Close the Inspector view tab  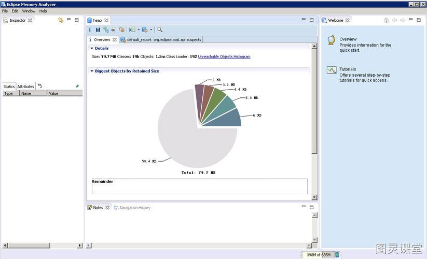point(30,20)
